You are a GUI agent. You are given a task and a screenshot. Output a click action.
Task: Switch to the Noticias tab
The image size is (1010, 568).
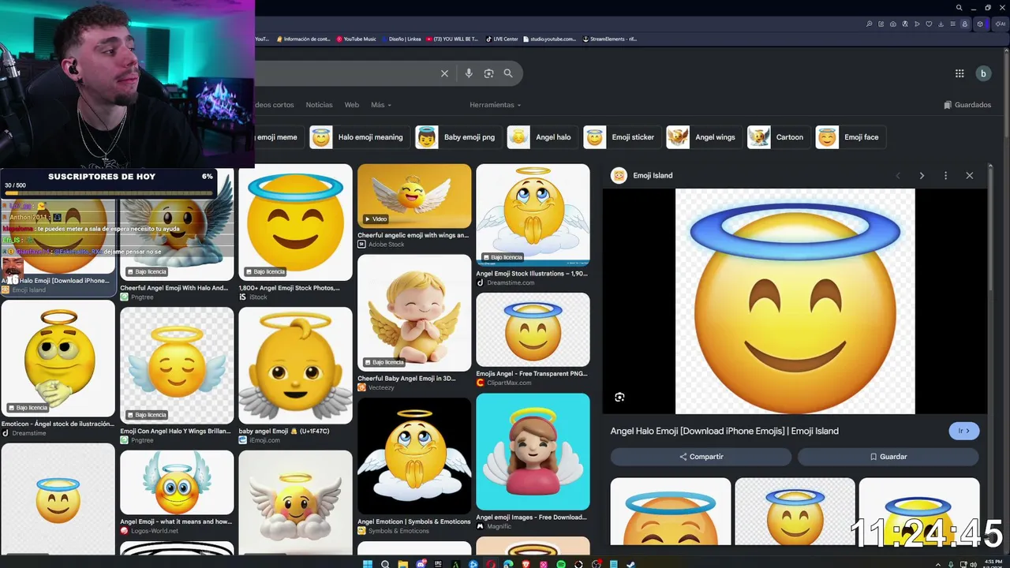click(319, 105)
